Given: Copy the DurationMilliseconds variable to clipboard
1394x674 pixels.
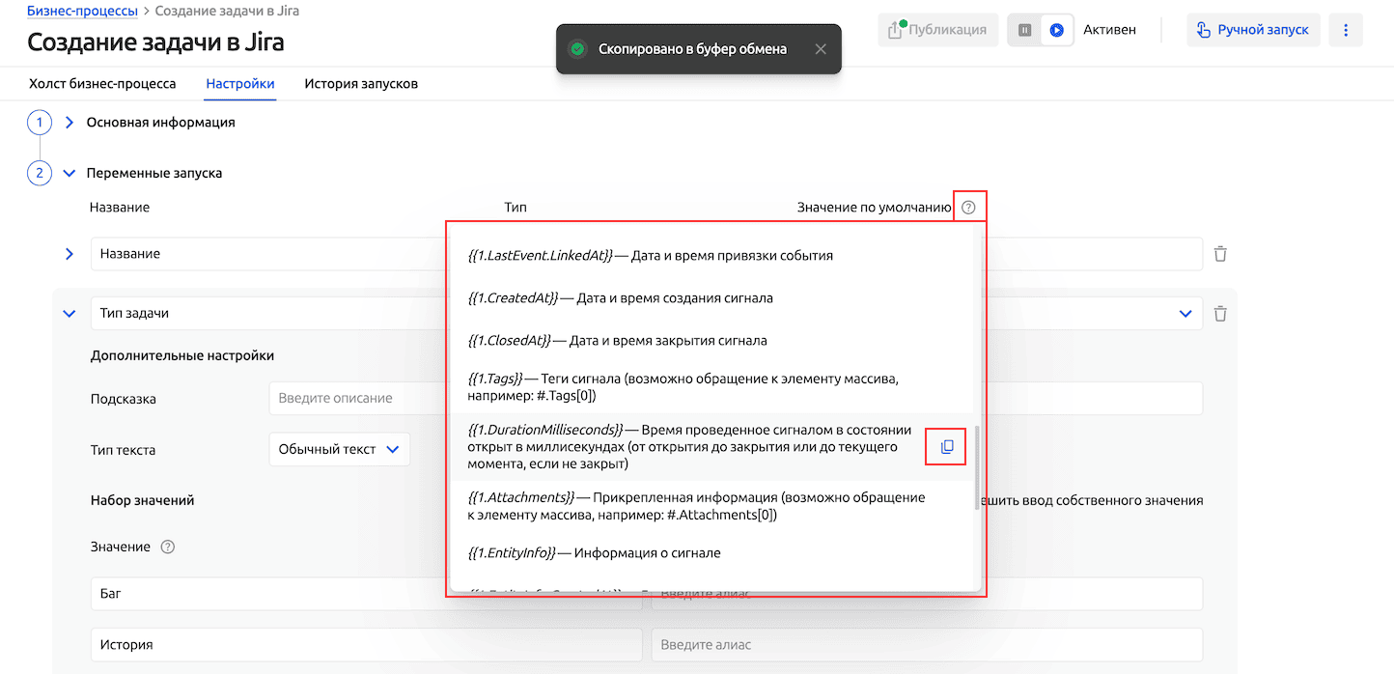Looking at the screenshot, I should tap(946, 447).
